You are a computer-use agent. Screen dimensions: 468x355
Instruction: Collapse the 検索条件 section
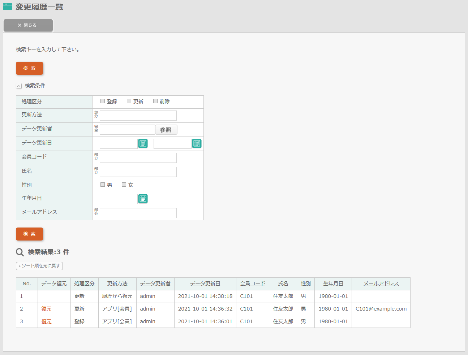[x=19, y=86]
